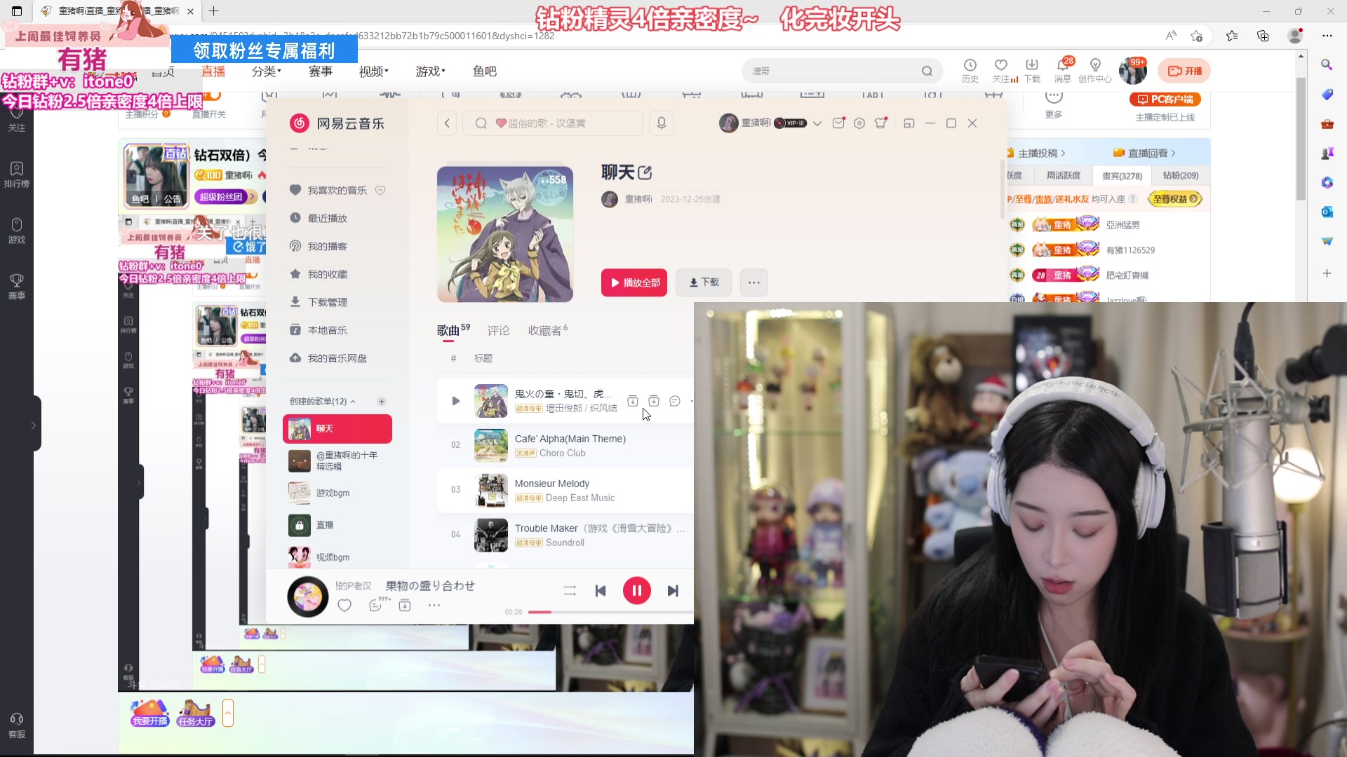Image resolution: width=1347 pixels, height=757 pixels.
Task: Go to 赛事 in site navigation
Action: (x=321, y=71)
